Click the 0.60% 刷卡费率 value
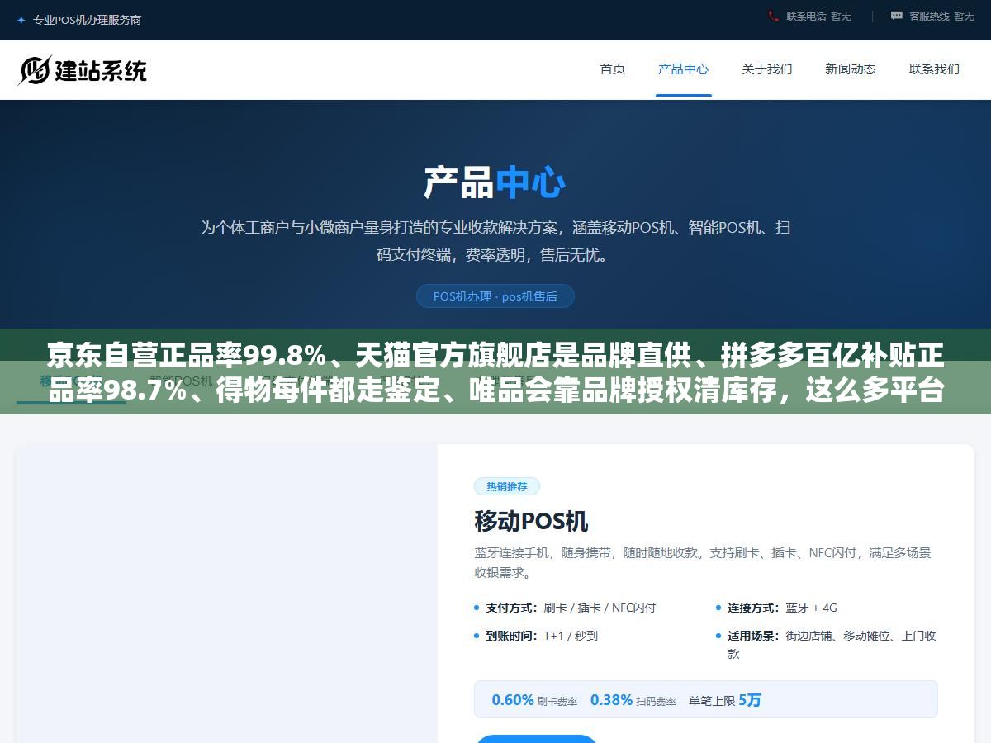Viewport: 991px width, 743px height. tap(534, 700)
